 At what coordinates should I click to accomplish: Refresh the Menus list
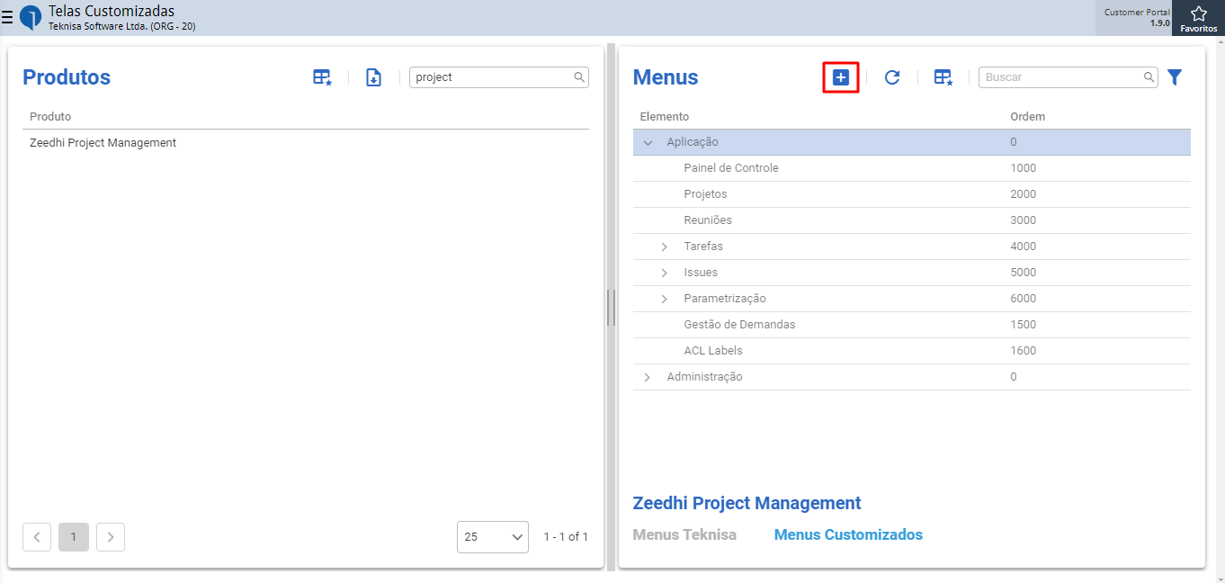pyautogui.click(x=892, y=77)
